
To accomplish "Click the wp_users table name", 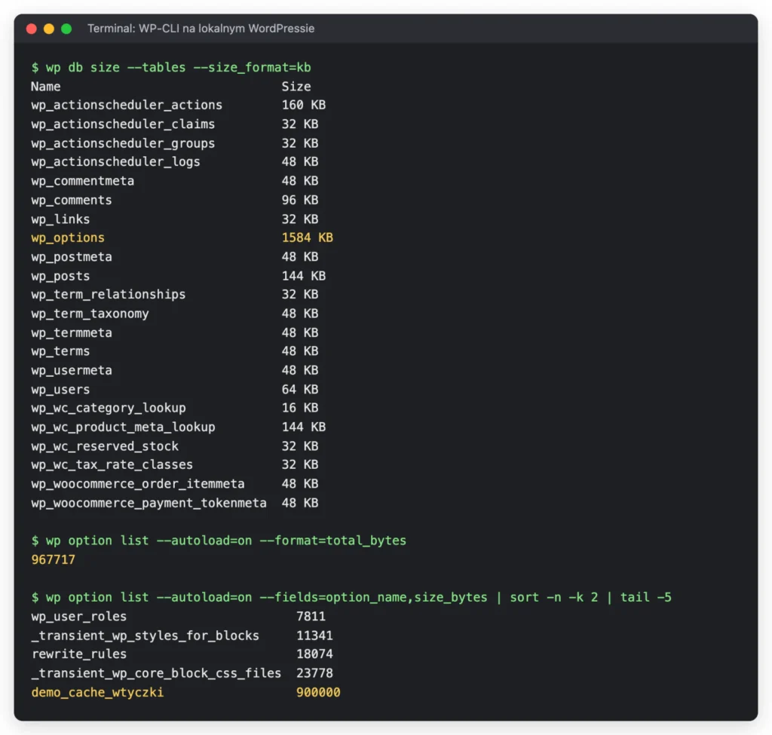I will tap(60, 390).
